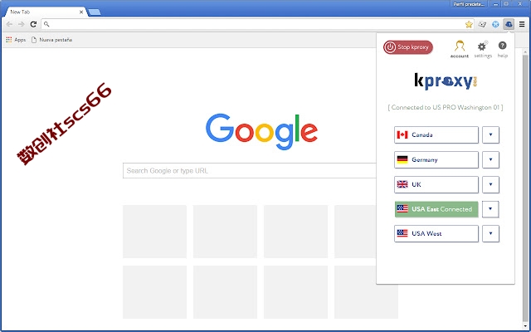Click the kproxy logo in the popup
531x332 pixels.
(446, 81)
